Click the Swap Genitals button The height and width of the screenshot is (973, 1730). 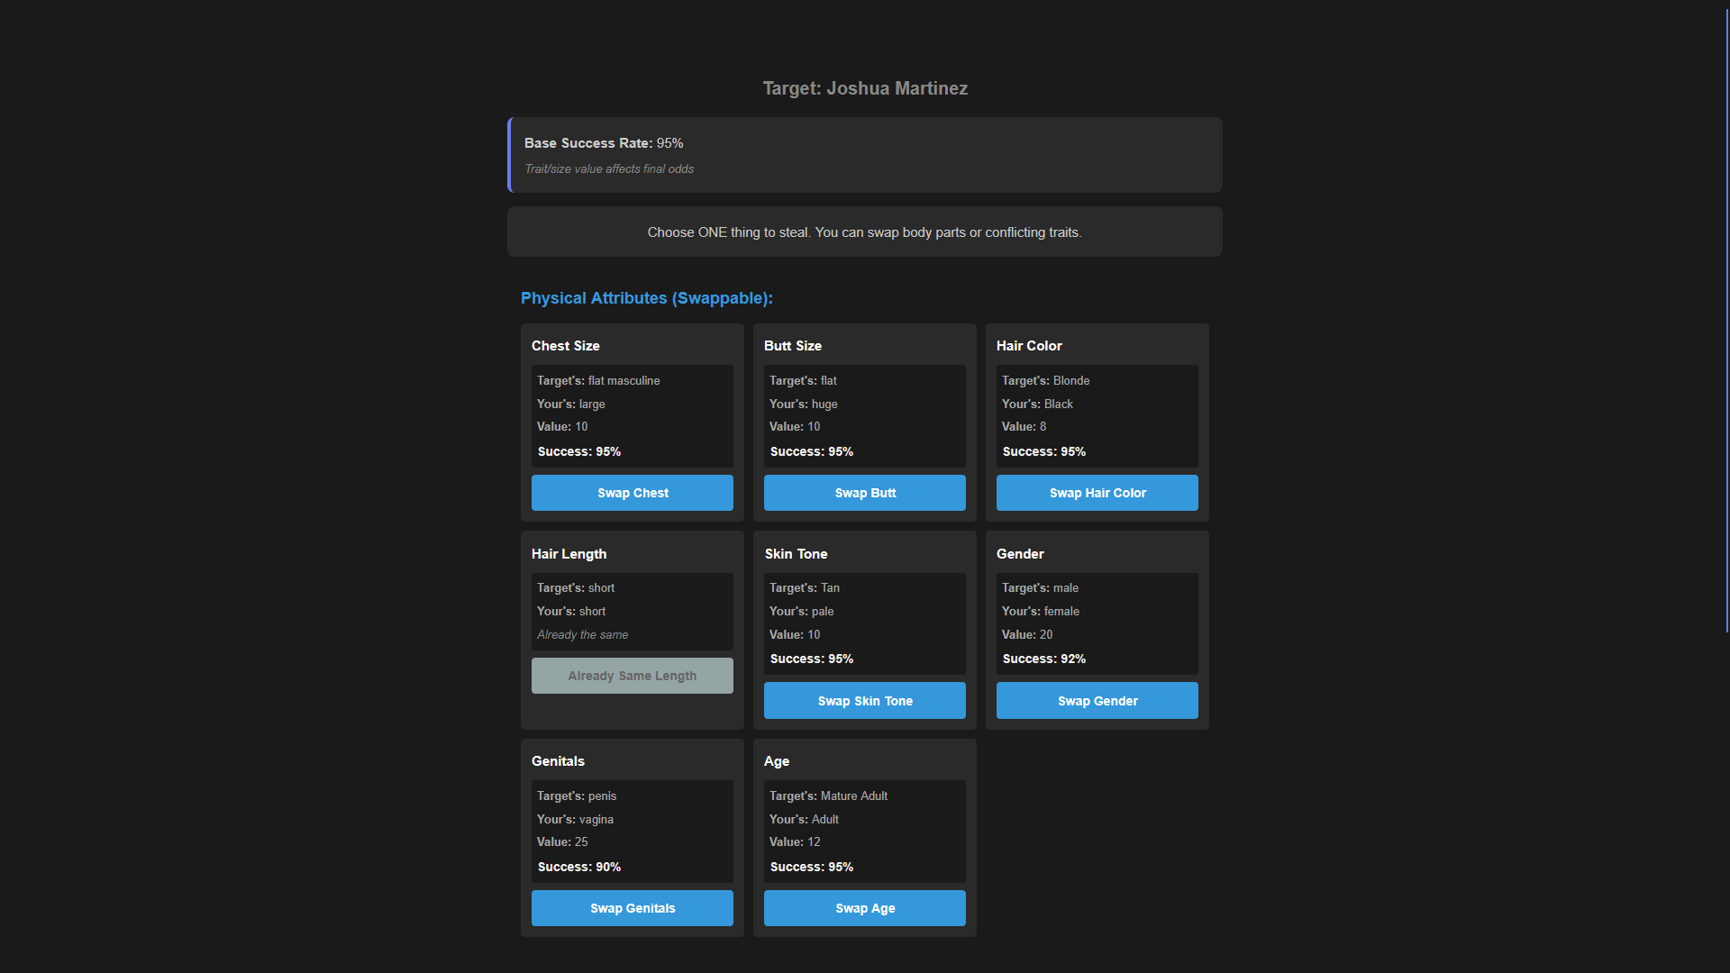point(632,908)
